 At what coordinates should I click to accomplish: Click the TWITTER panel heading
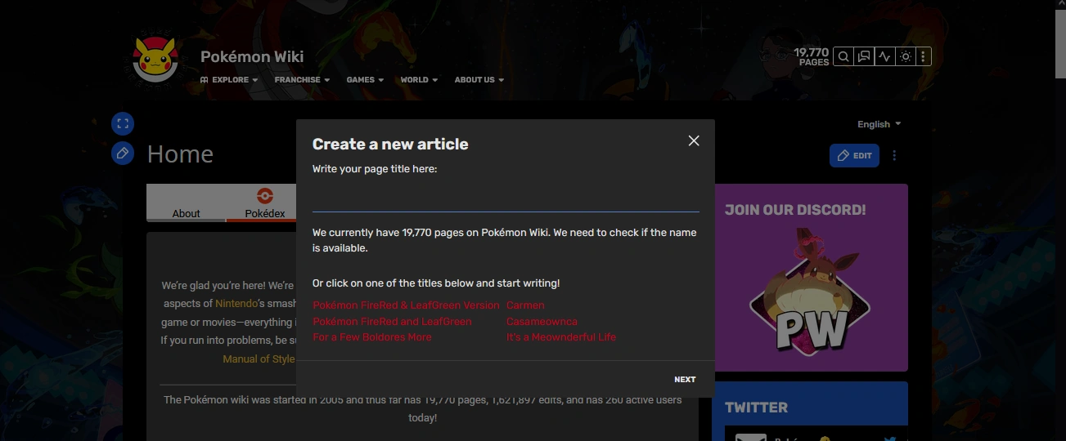756,408
